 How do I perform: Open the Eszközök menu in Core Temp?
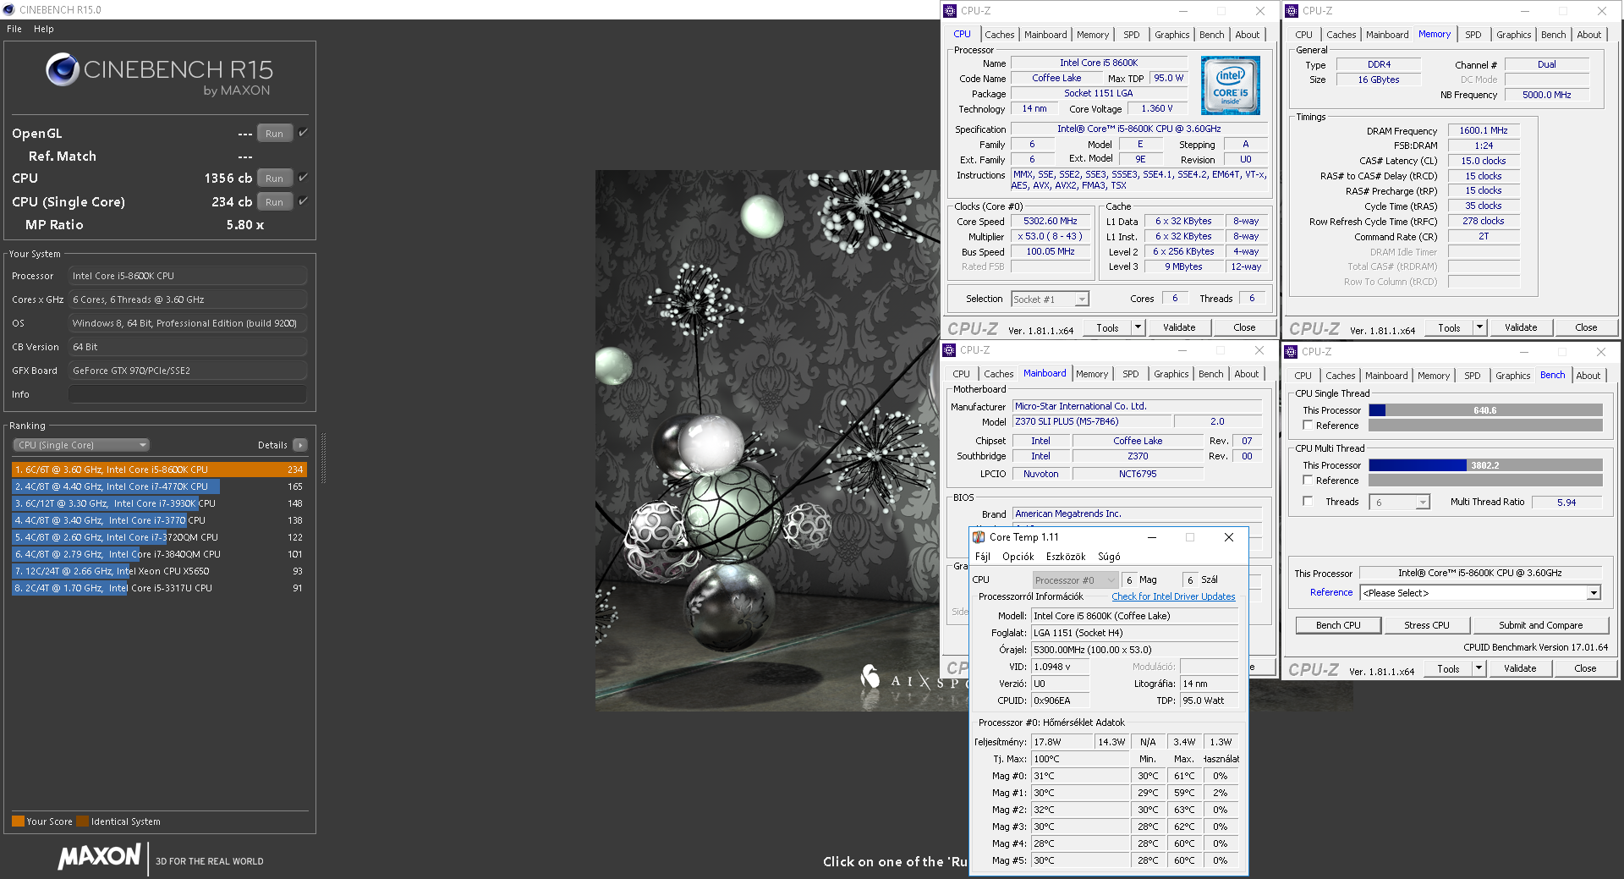[1065, 557]
